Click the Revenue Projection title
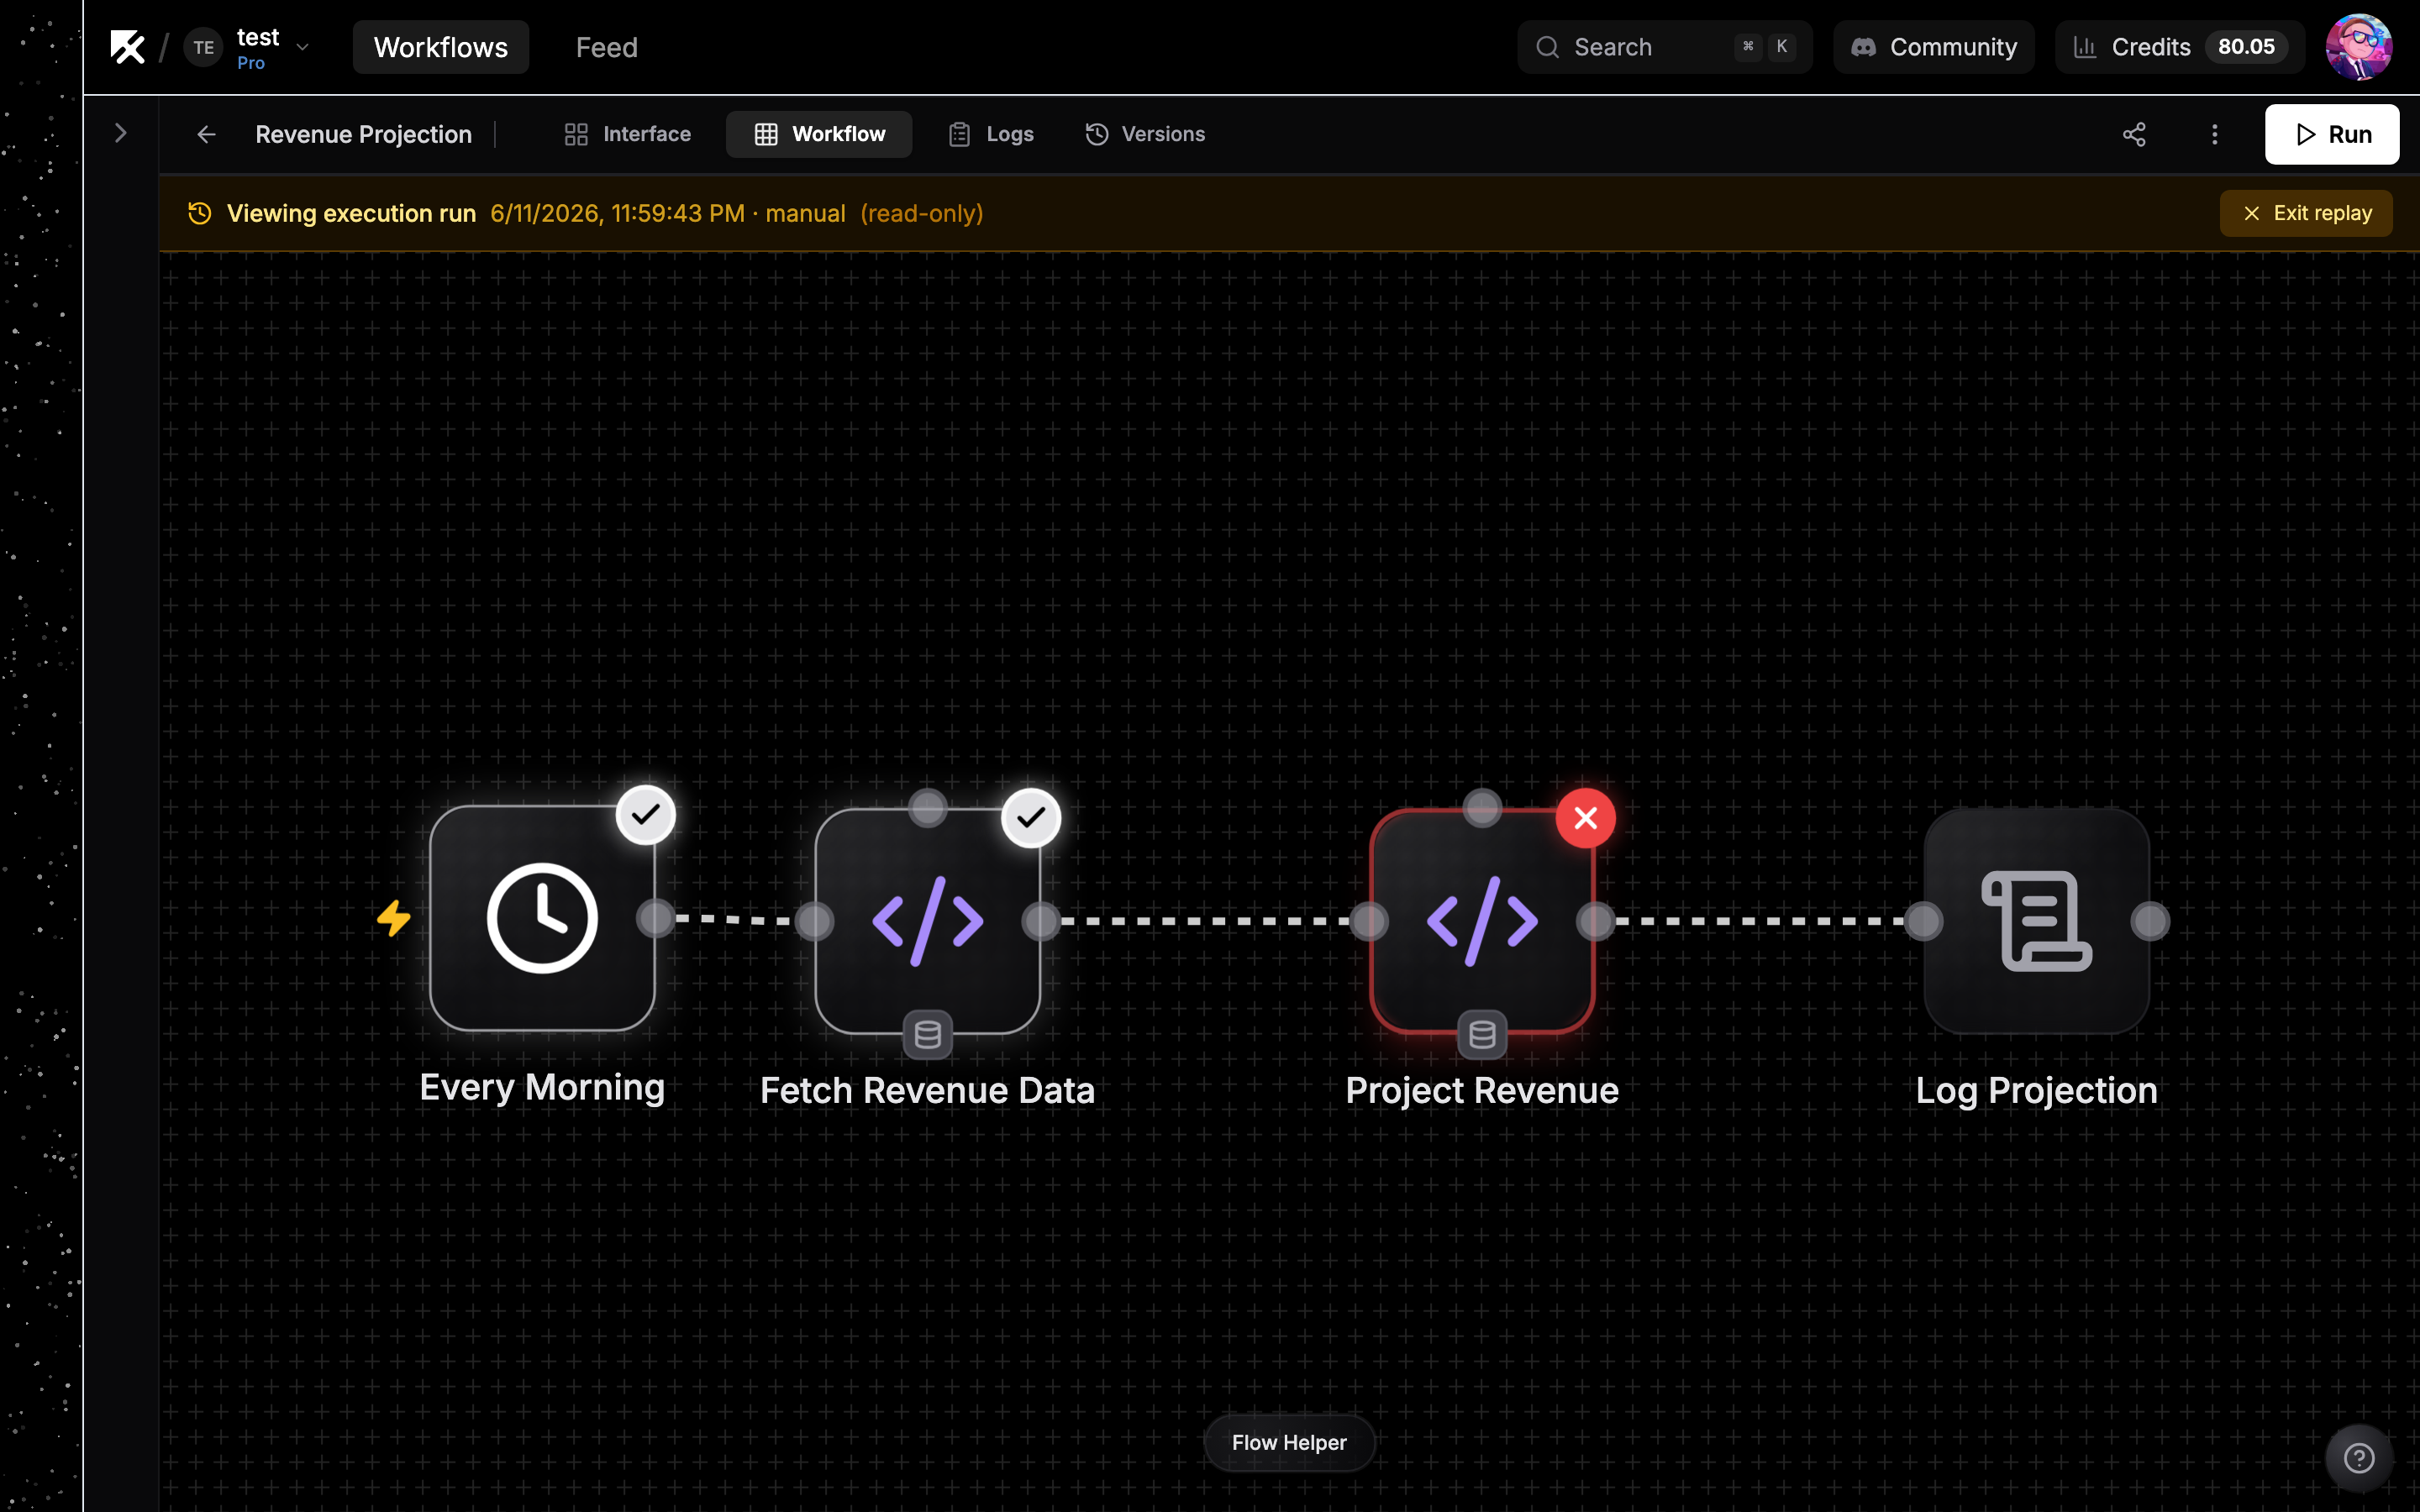This screenshot has width=2420, height=1512. point(363,134)
